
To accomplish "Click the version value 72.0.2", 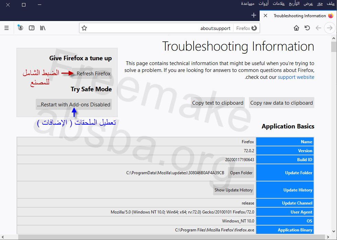I will pos(249,151).
